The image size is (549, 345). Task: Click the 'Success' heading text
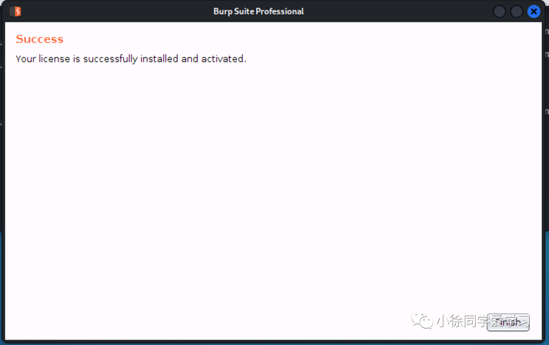pos(40,39)
